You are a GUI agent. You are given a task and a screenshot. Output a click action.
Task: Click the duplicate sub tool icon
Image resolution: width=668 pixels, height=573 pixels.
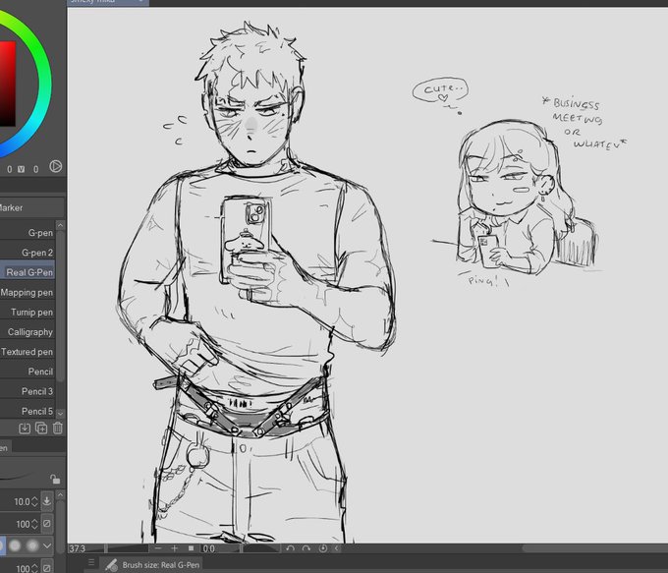(x=41, y=429)
